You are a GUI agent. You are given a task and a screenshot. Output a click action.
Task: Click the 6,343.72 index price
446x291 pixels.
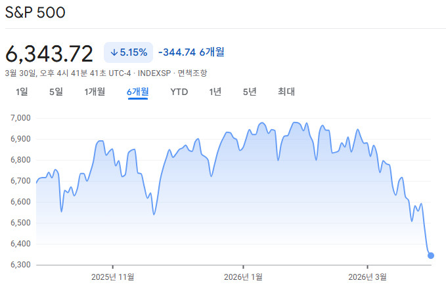(49, 52)
